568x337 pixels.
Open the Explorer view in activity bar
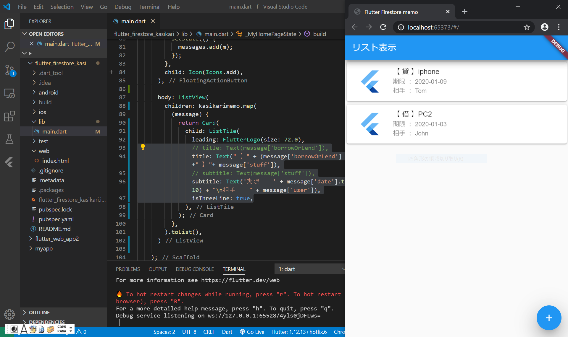9,24
